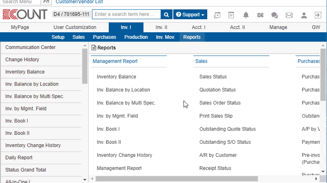Open Sales Status report

213,77
